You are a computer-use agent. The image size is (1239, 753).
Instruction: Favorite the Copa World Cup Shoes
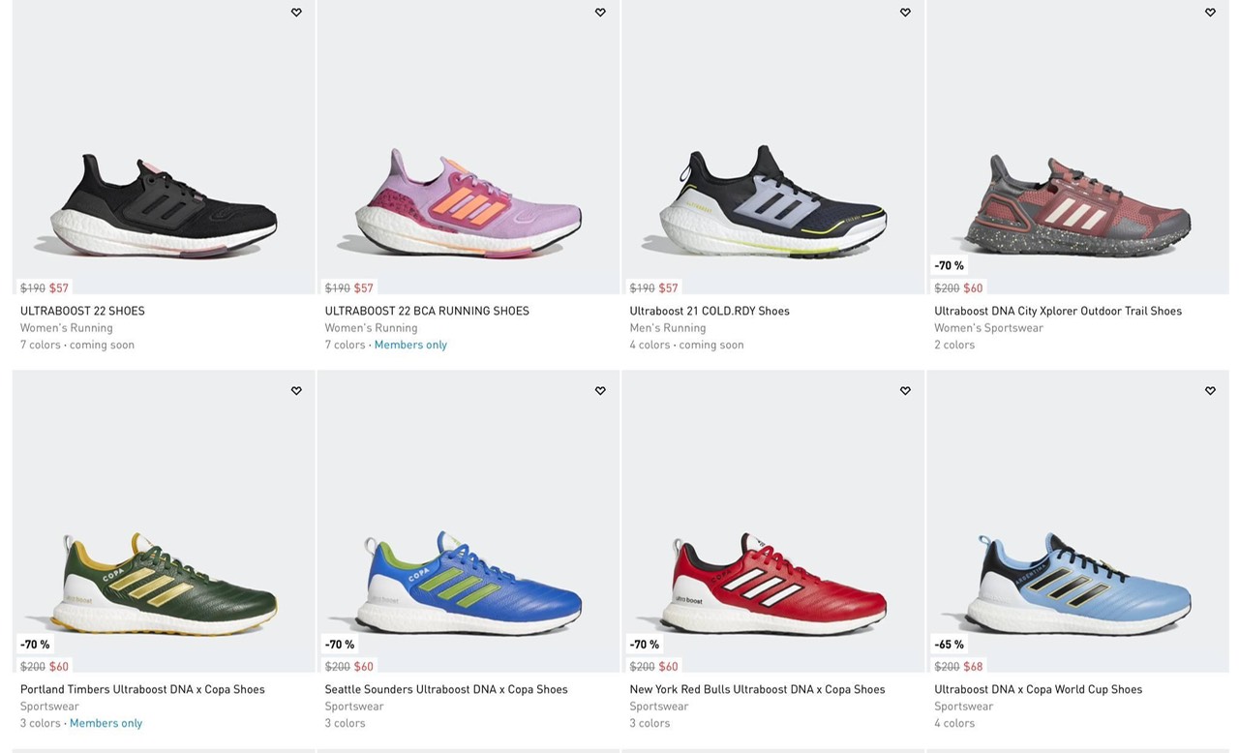tap(1210, 391)
